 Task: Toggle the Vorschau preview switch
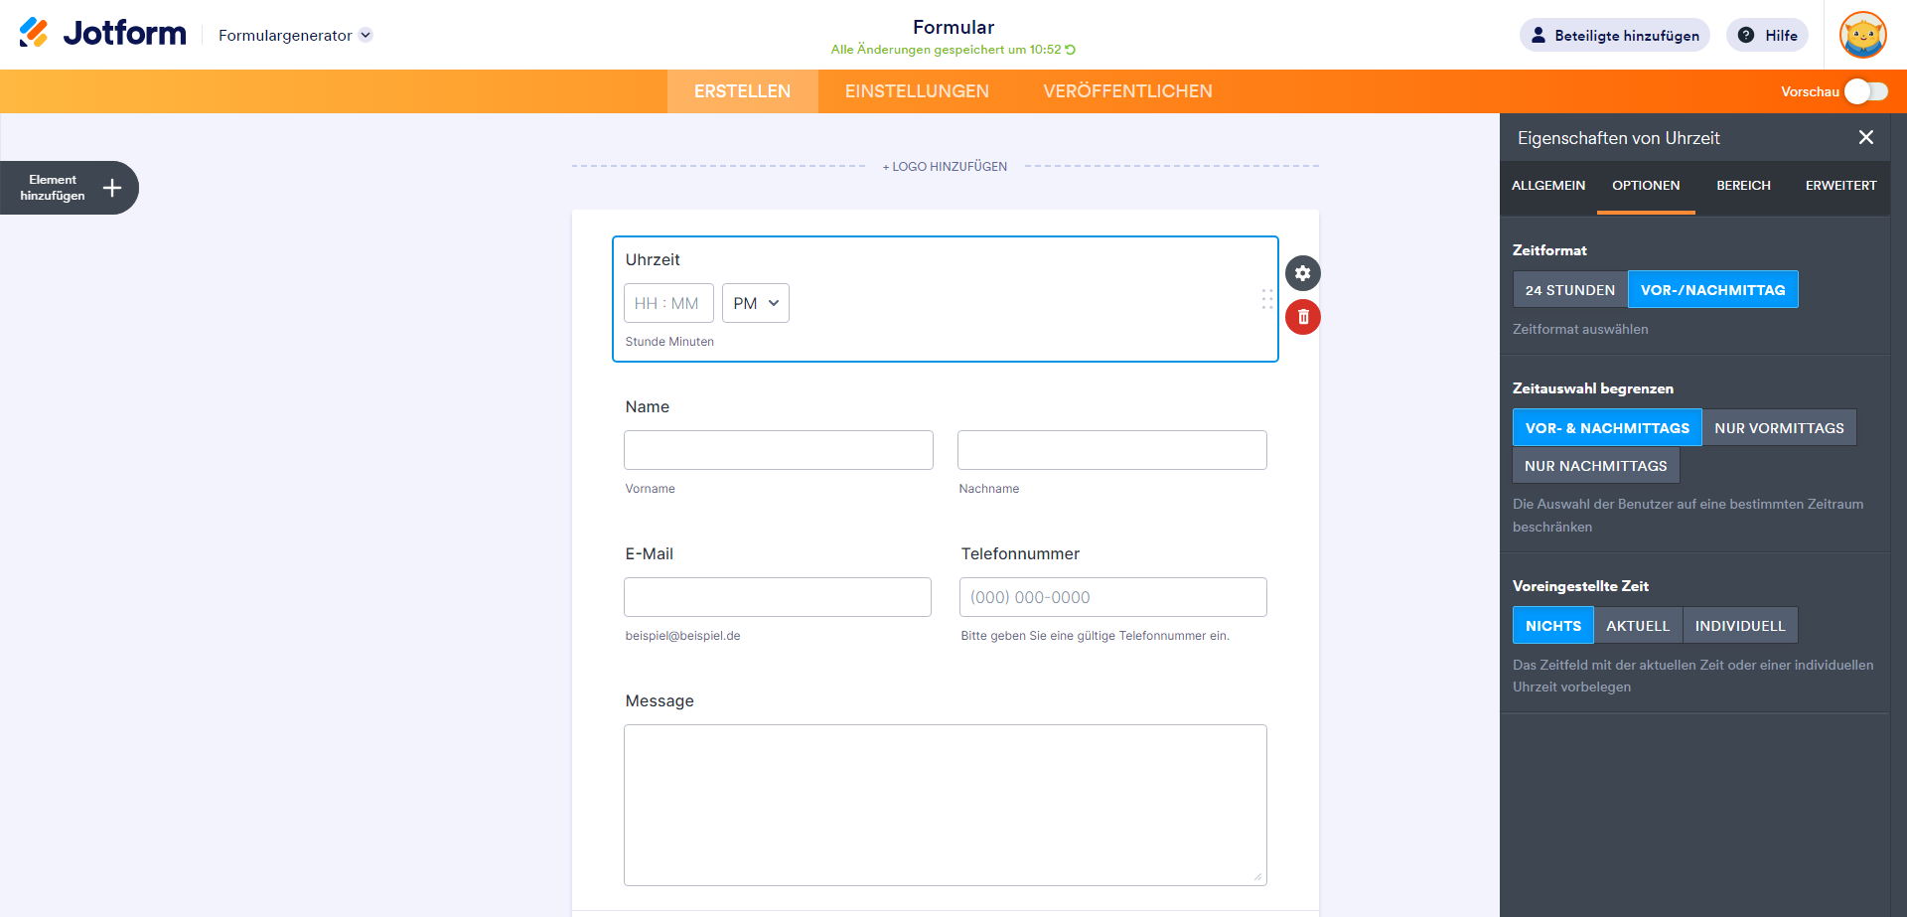click(1865, 91)
